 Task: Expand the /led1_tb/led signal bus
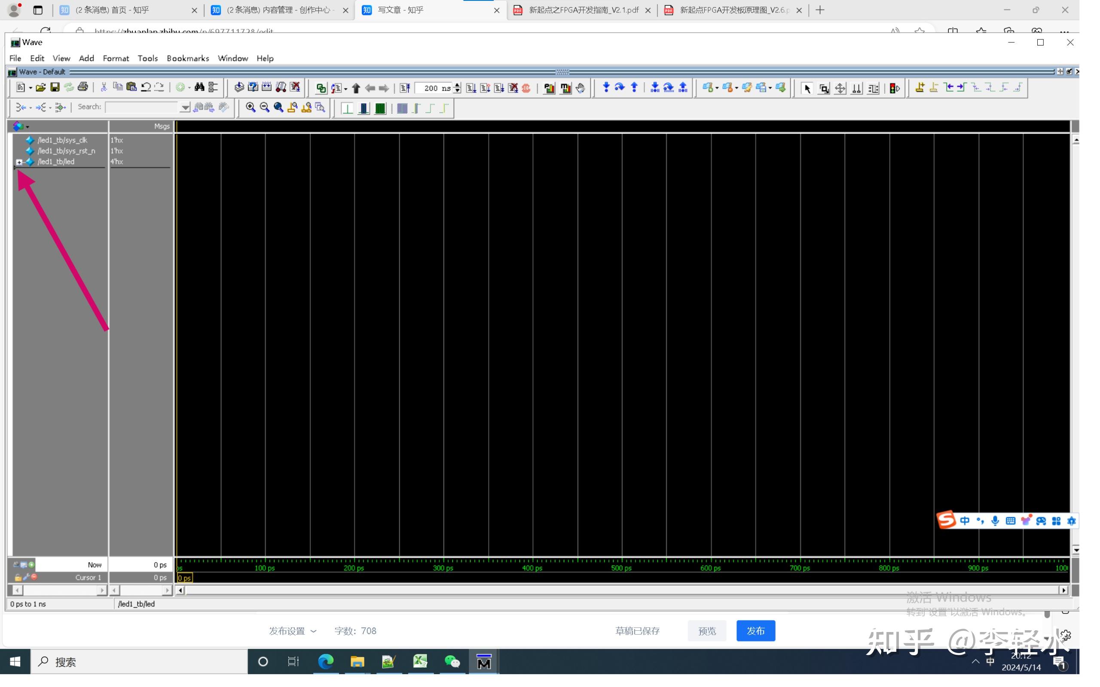pos(19,162)
